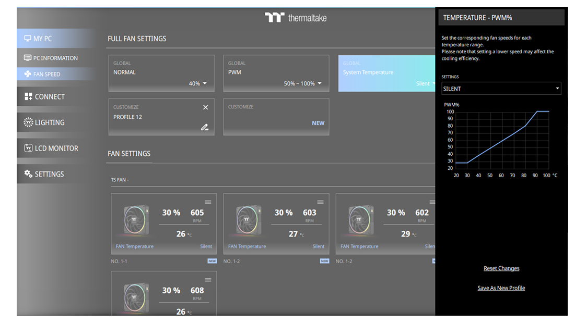Click the curve point at 90°C on graph
587x323 pixels.
coord(536,111)
